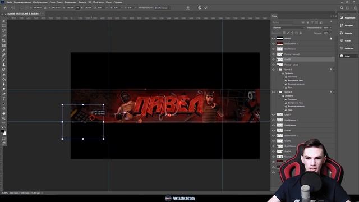Select the Zoom tool
This screenshot has width=359, height=202.
4,118
